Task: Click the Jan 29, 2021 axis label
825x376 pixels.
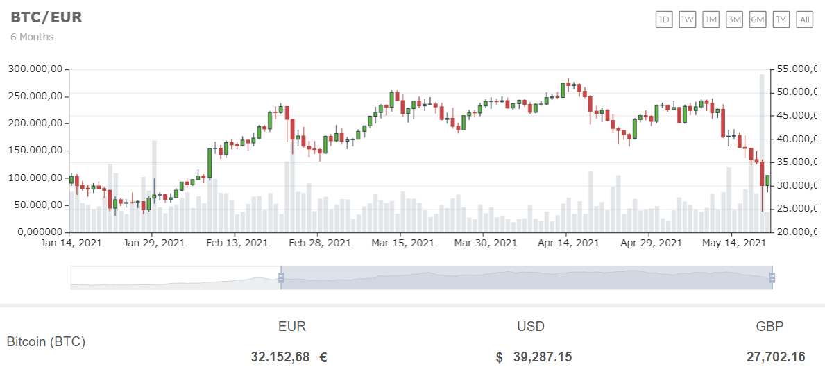Action: (x=153, y=243)
